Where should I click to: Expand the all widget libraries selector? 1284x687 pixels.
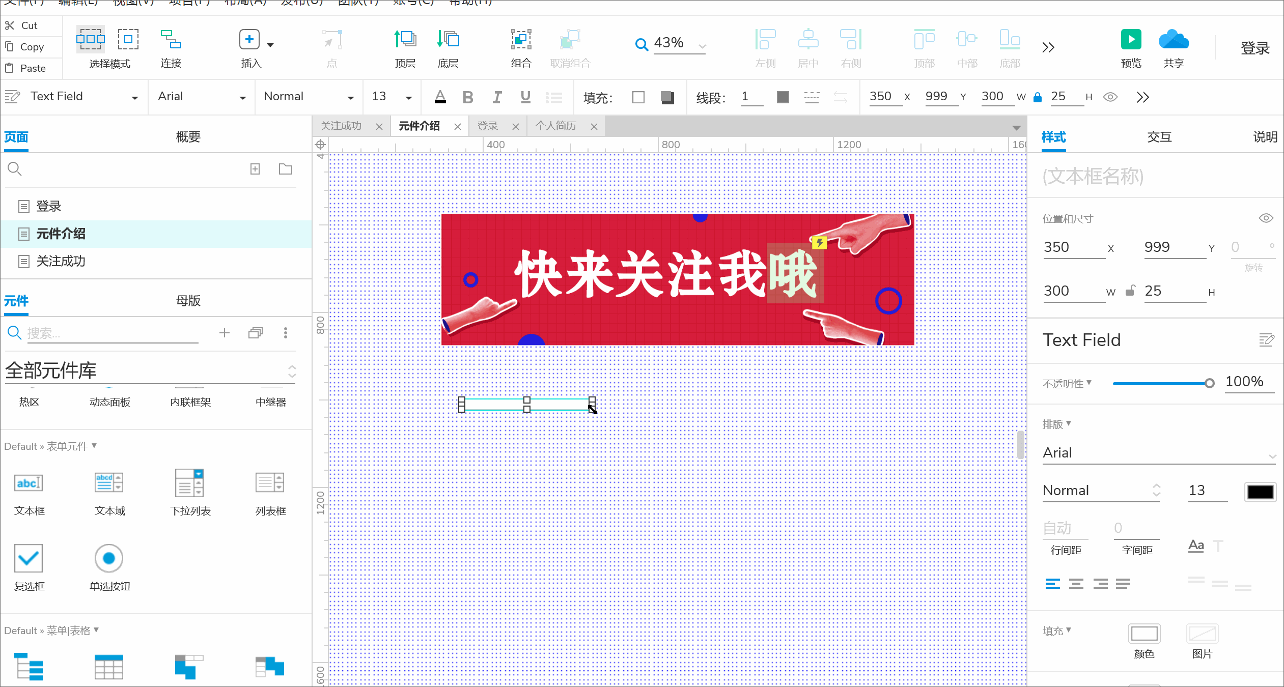(x=292, y=371)
